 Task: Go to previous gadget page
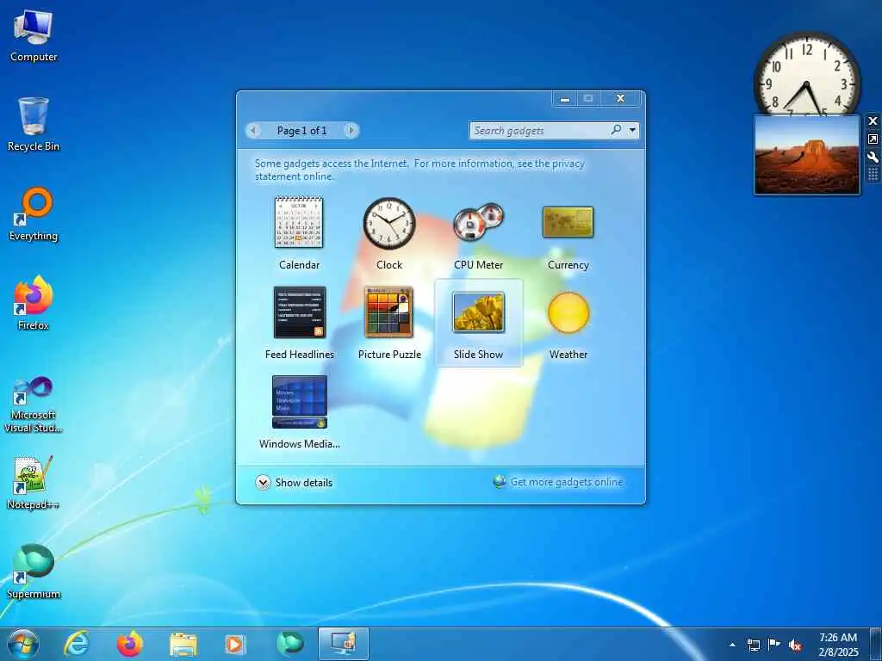[253, 131]
